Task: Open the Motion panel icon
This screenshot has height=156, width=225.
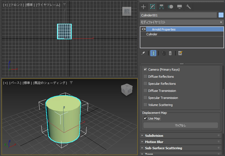Action: 171,7
